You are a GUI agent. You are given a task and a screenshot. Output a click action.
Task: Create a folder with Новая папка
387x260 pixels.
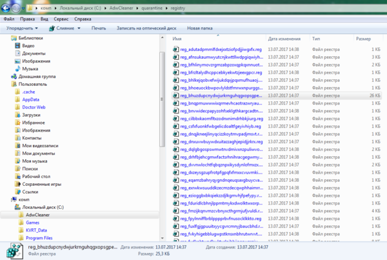(200, 28)
